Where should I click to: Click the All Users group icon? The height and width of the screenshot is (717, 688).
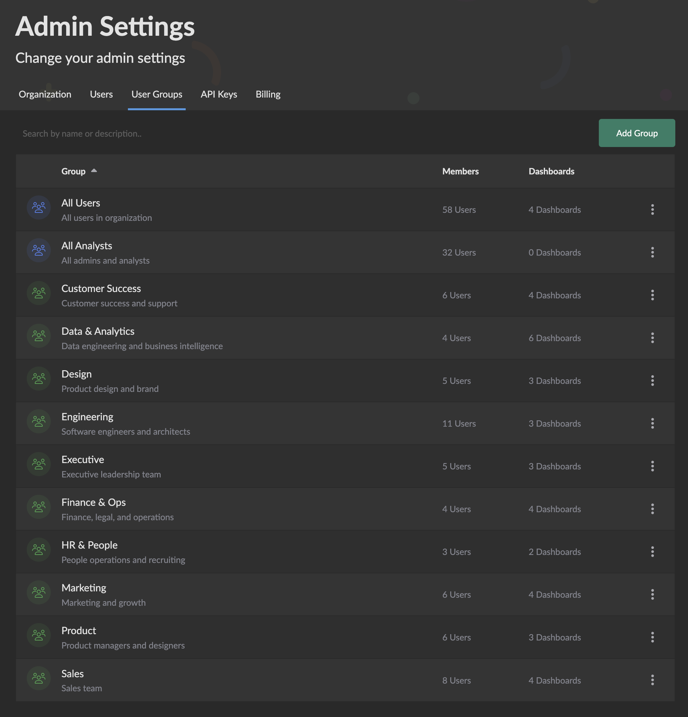click(x=38, y=207)
